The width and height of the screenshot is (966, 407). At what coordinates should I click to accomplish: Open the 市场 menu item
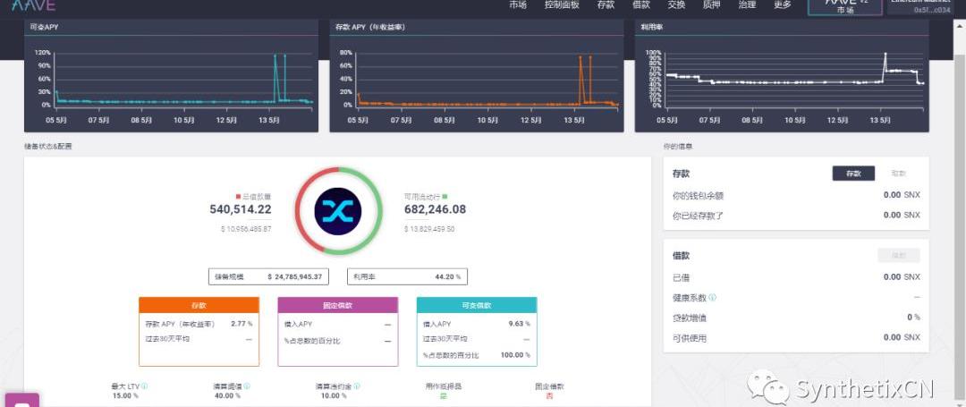pyautogui.click(x=517, y=5)
